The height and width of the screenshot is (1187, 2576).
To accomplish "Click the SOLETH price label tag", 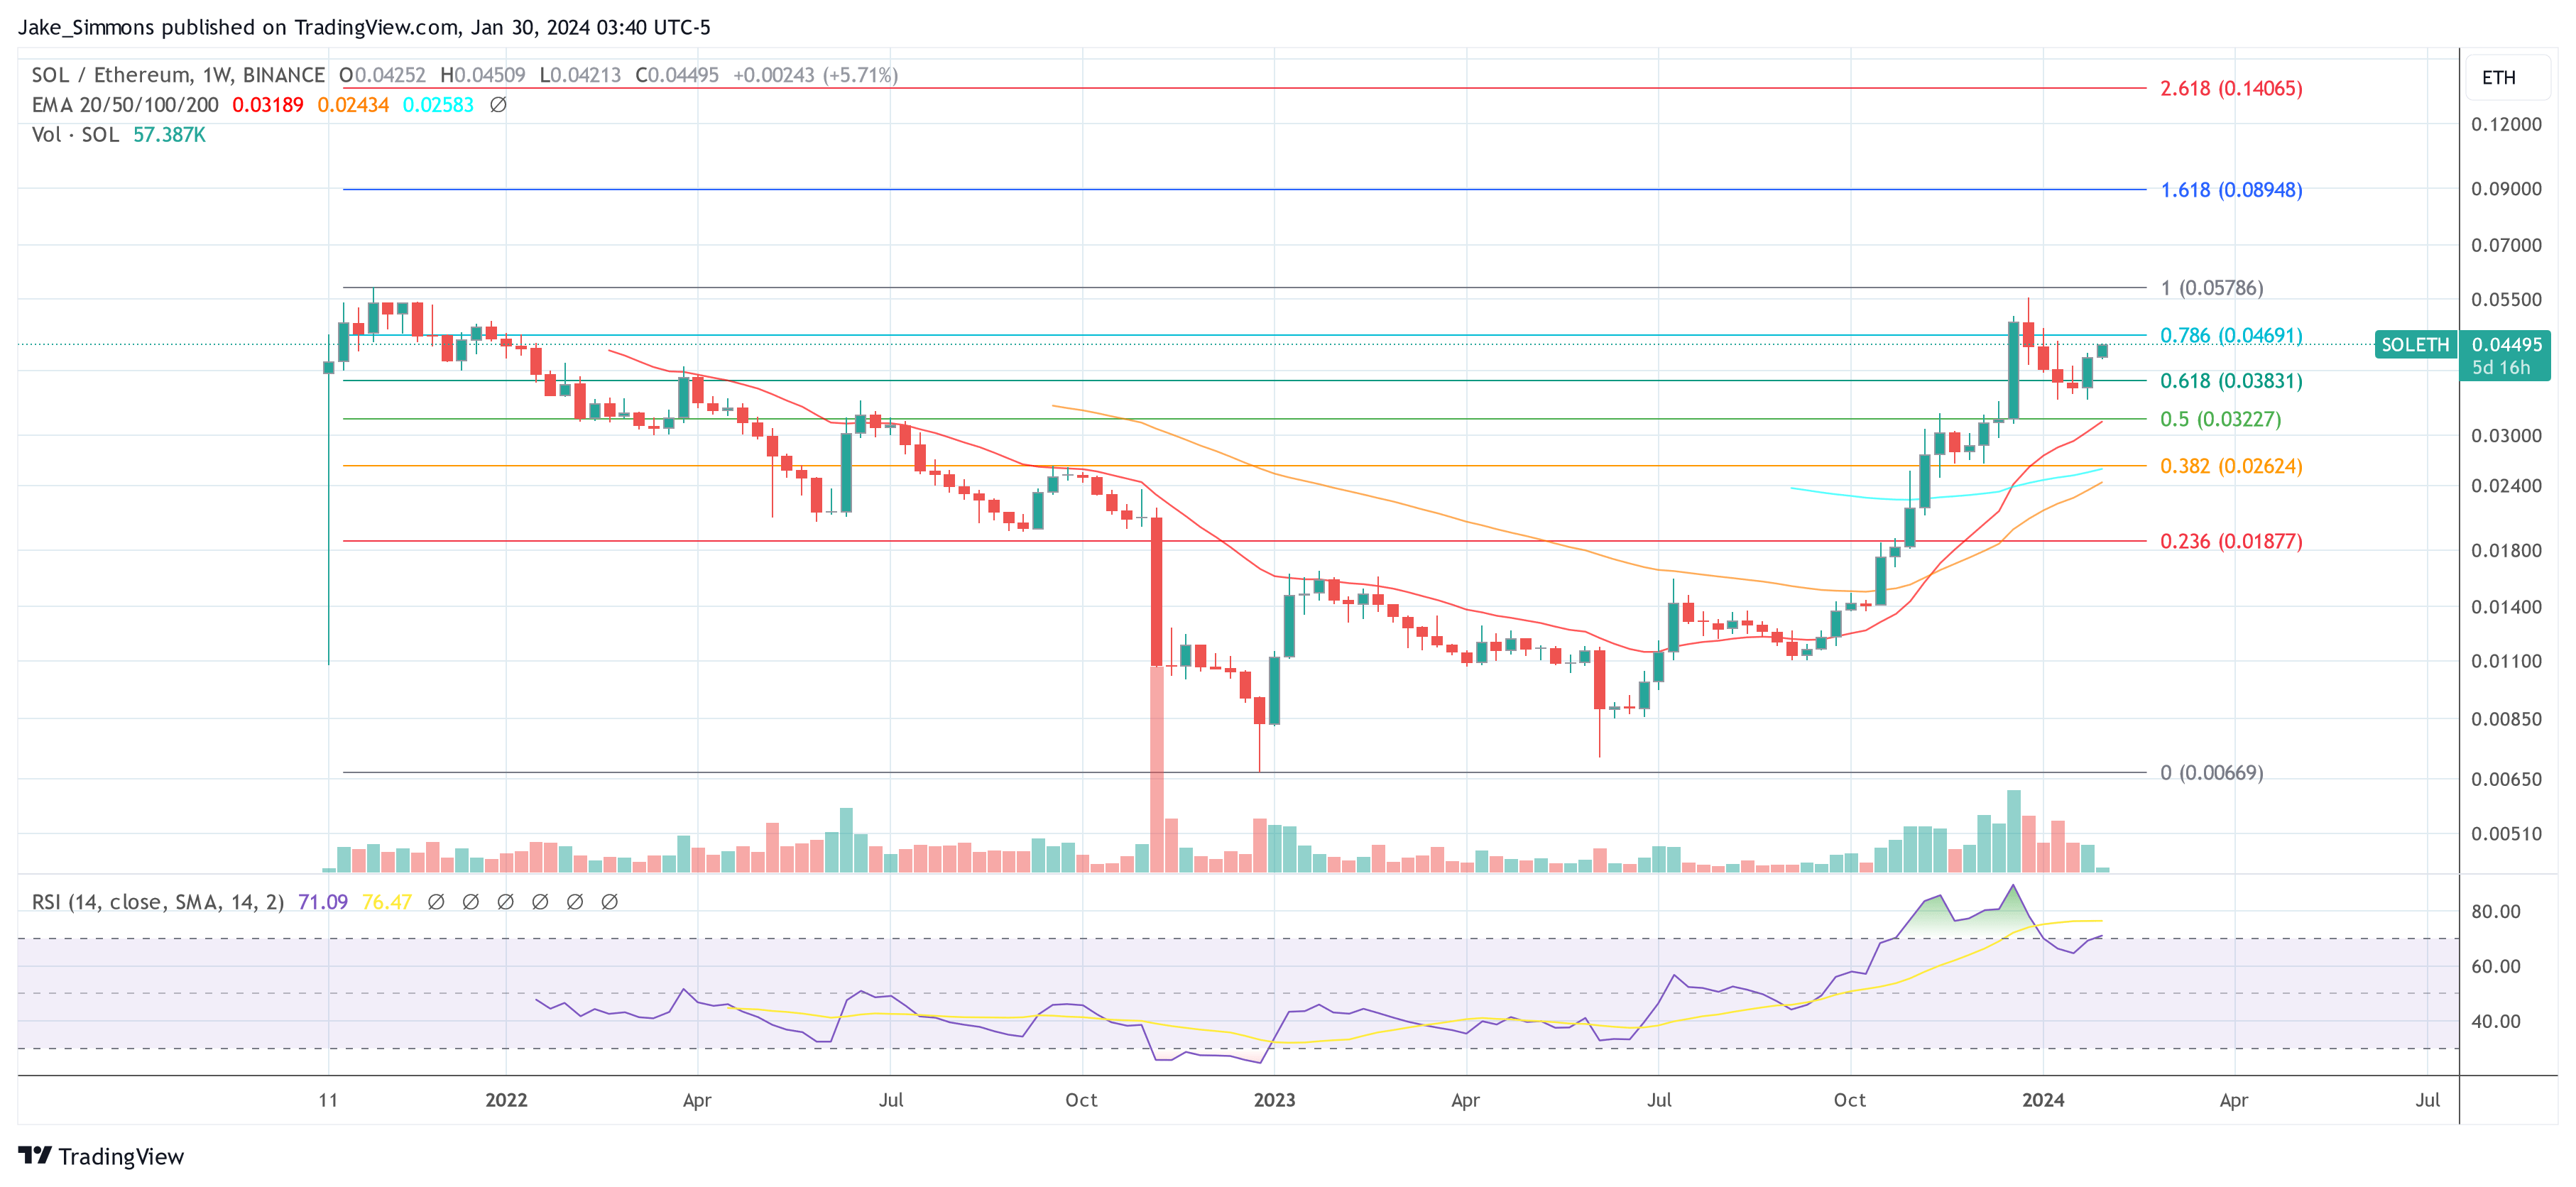I will tap(2415, 345).
